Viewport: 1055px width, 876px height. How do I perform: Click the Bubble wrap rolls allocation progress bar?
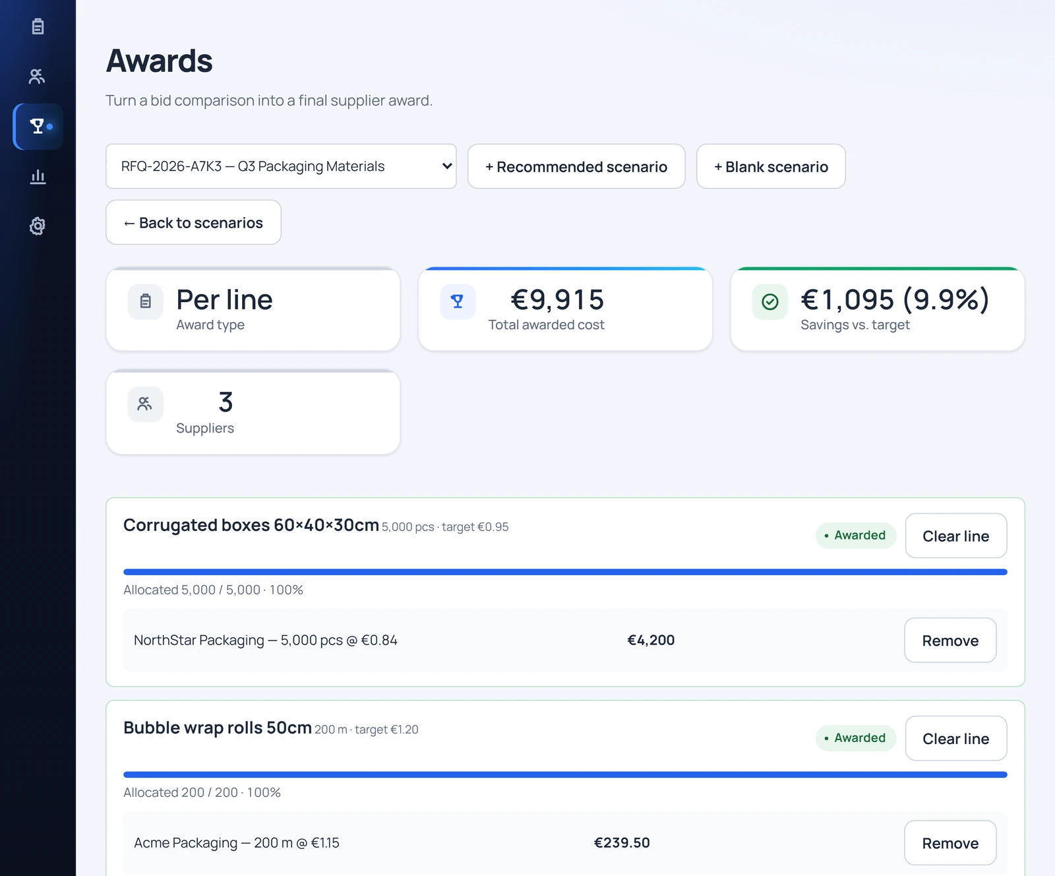tap(565, 774)
